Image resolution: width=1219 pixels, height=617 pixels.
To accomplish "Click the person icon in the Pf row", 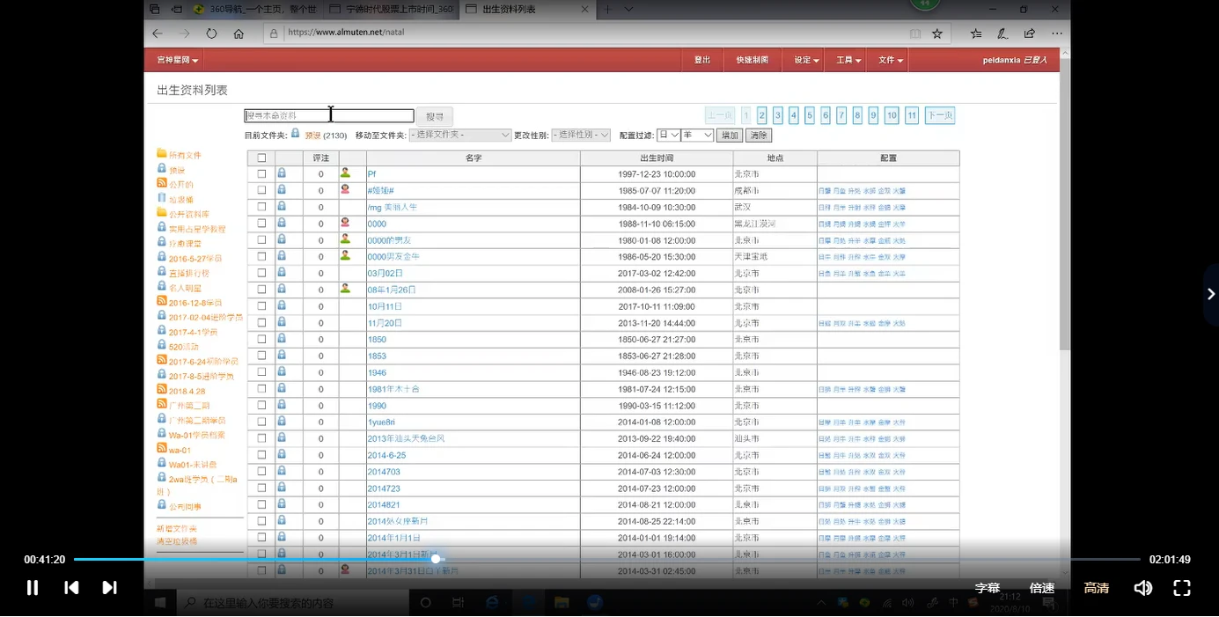I will click(345, 173).
